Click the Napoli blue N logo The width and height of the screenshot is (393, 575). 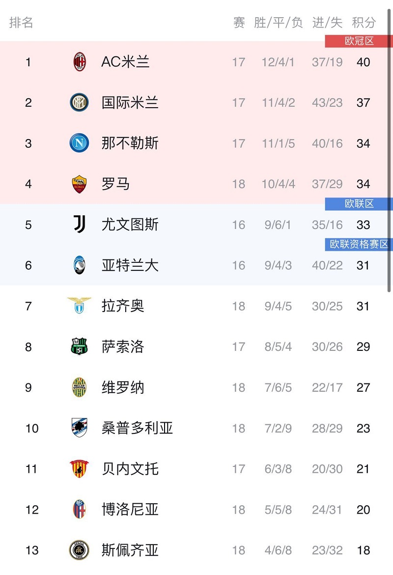coord(79,143)
